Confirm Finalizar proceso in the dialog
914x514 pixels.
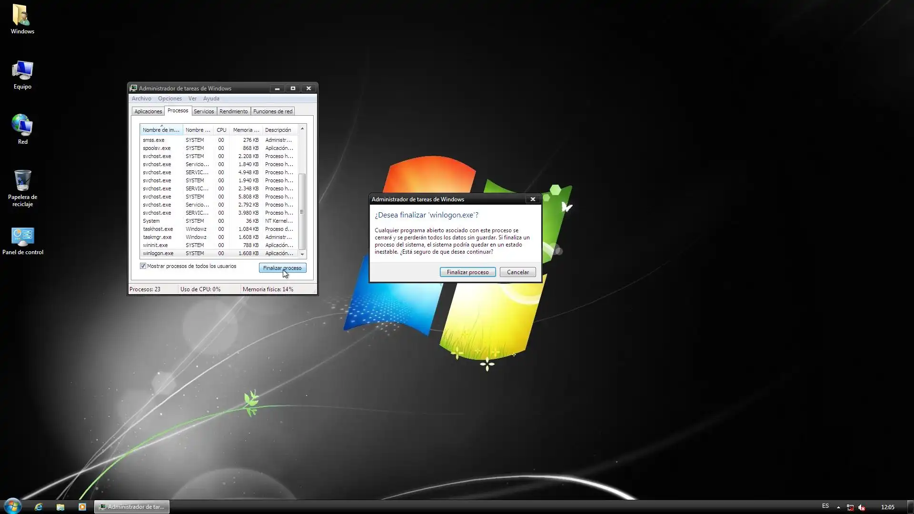[467, 272]
